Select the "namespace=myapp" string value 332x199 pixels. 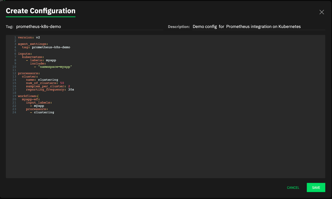pos(55,67)
